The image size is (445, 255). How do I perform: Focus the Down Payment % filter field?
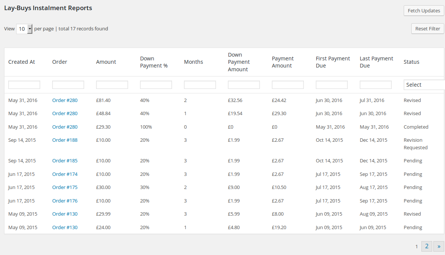point(156,85)
